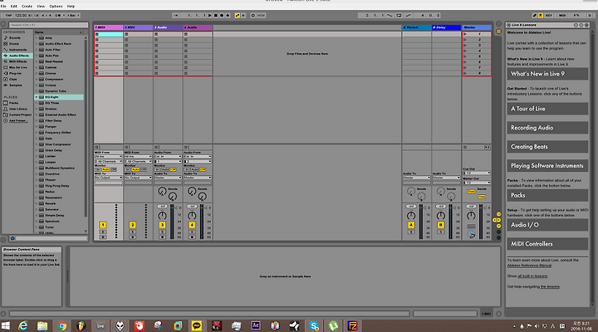Open Master Out dropdown
The width and height of the screenshot is (598, 332).
477,183
